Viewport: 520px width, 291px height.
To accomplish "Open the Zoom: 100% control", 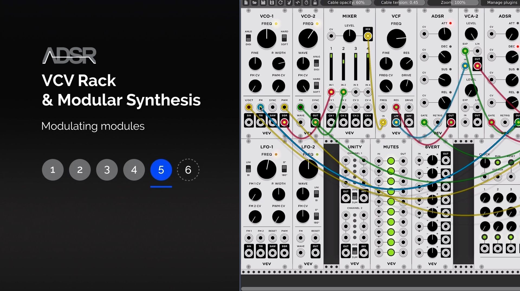I will [453, 3].
